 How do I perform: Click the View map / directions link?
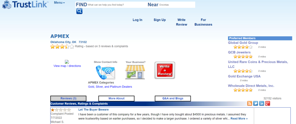67,66
